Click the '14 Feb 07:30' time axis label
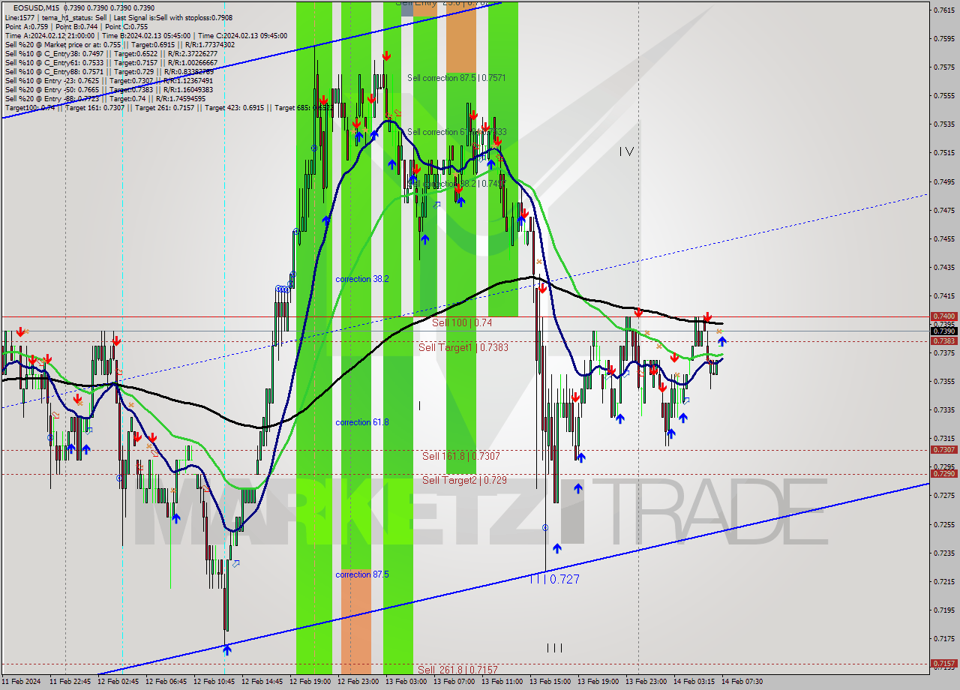The width and height of the screenshot is (960, 690). click(742, 682)
